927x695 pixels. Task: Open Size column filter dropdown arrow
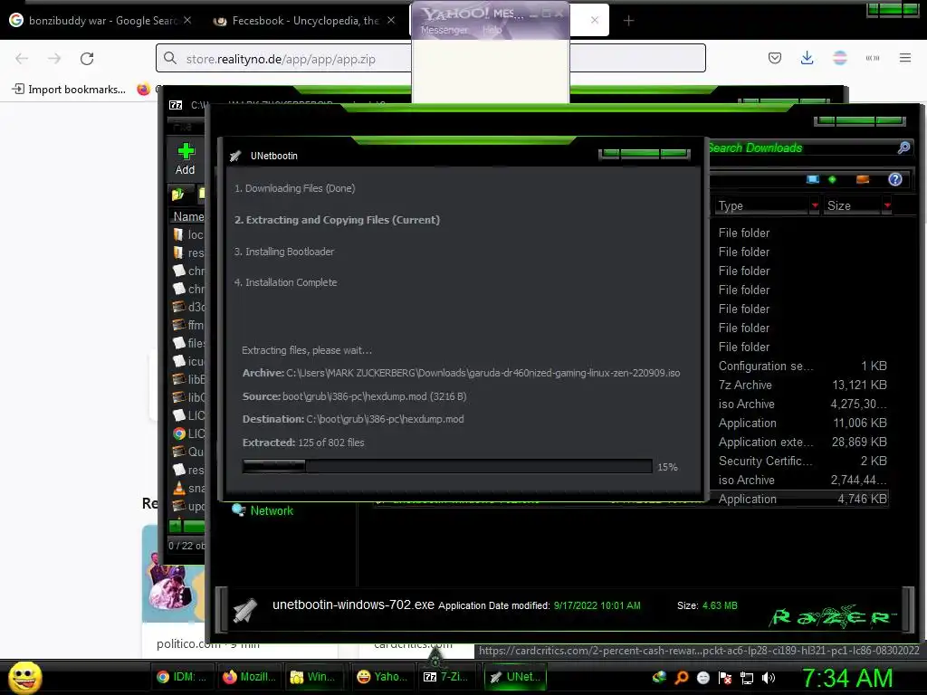point(887,205)
